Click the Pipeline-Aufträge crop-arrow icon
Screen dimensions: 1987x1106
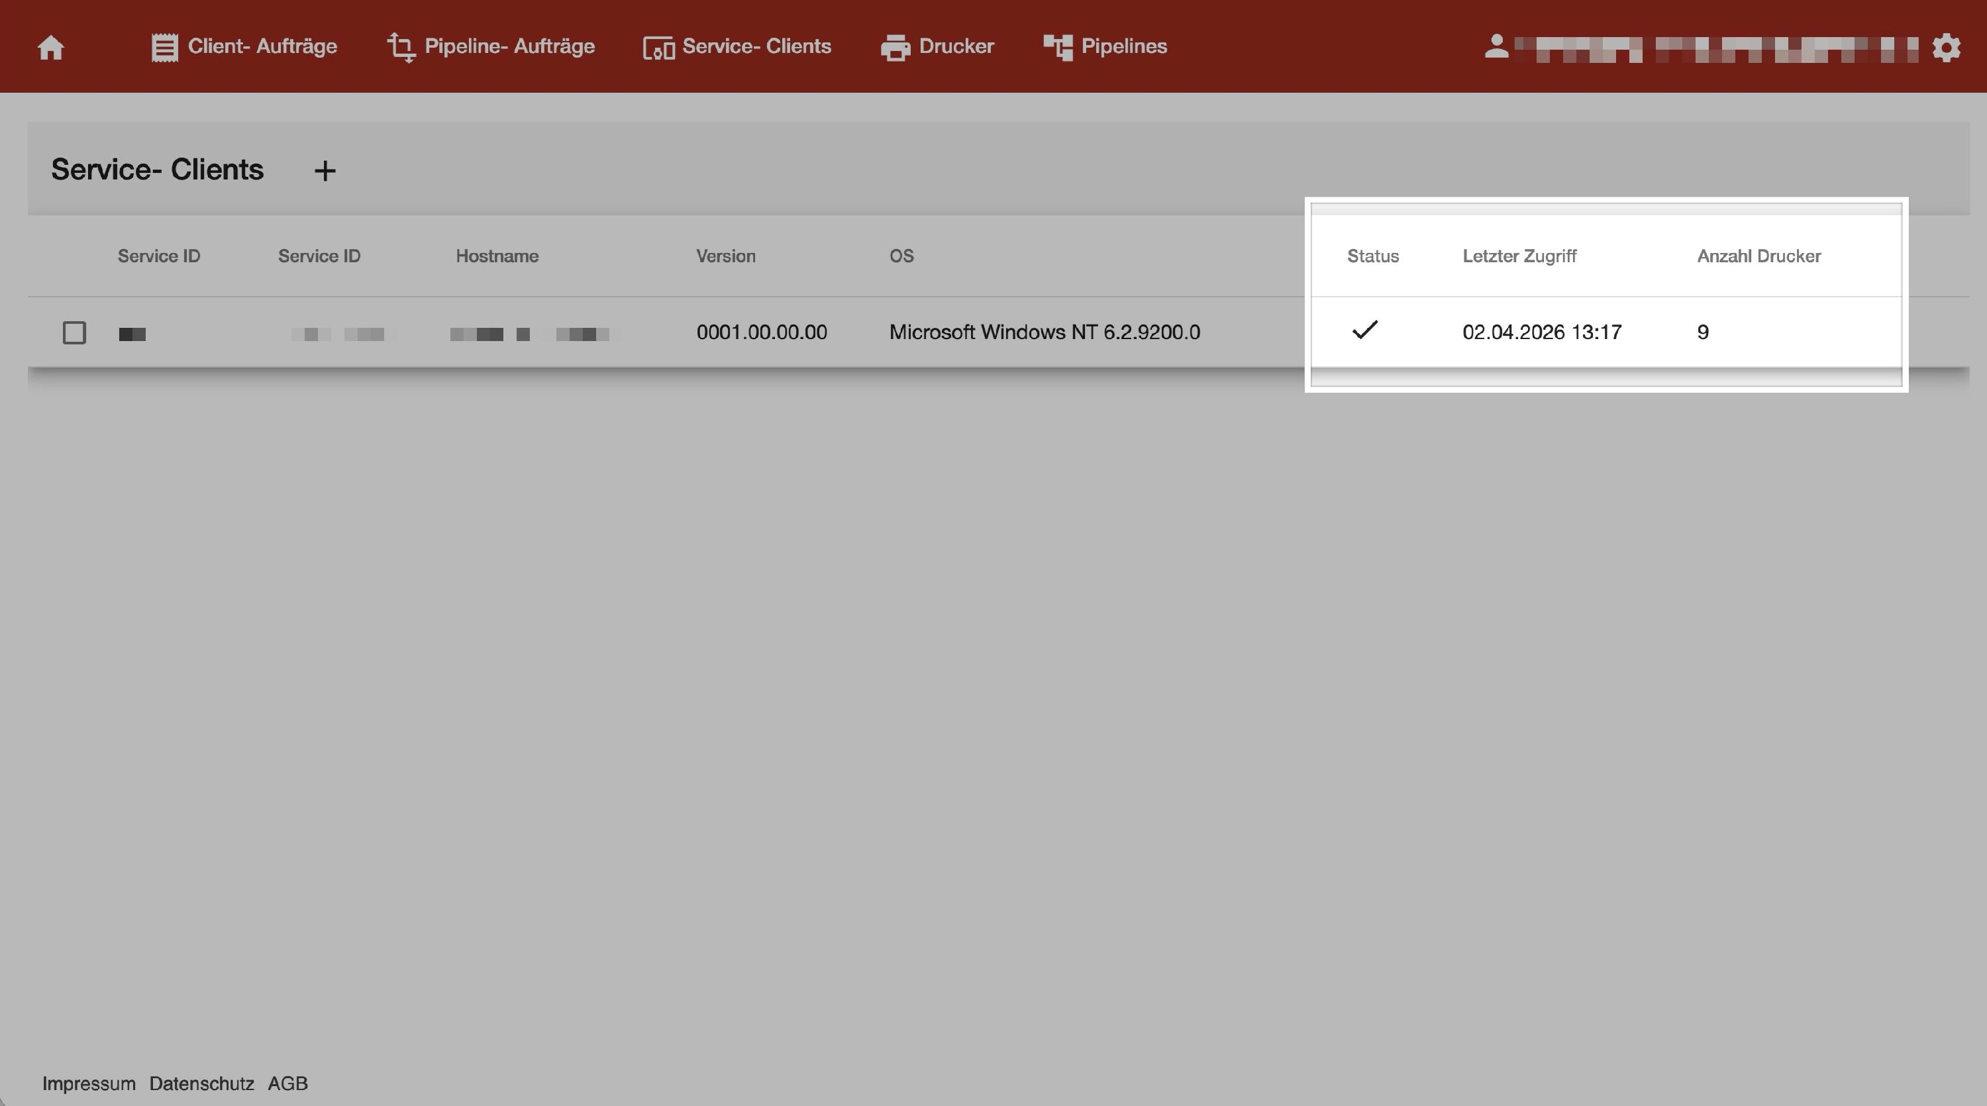tap(401, 47)
